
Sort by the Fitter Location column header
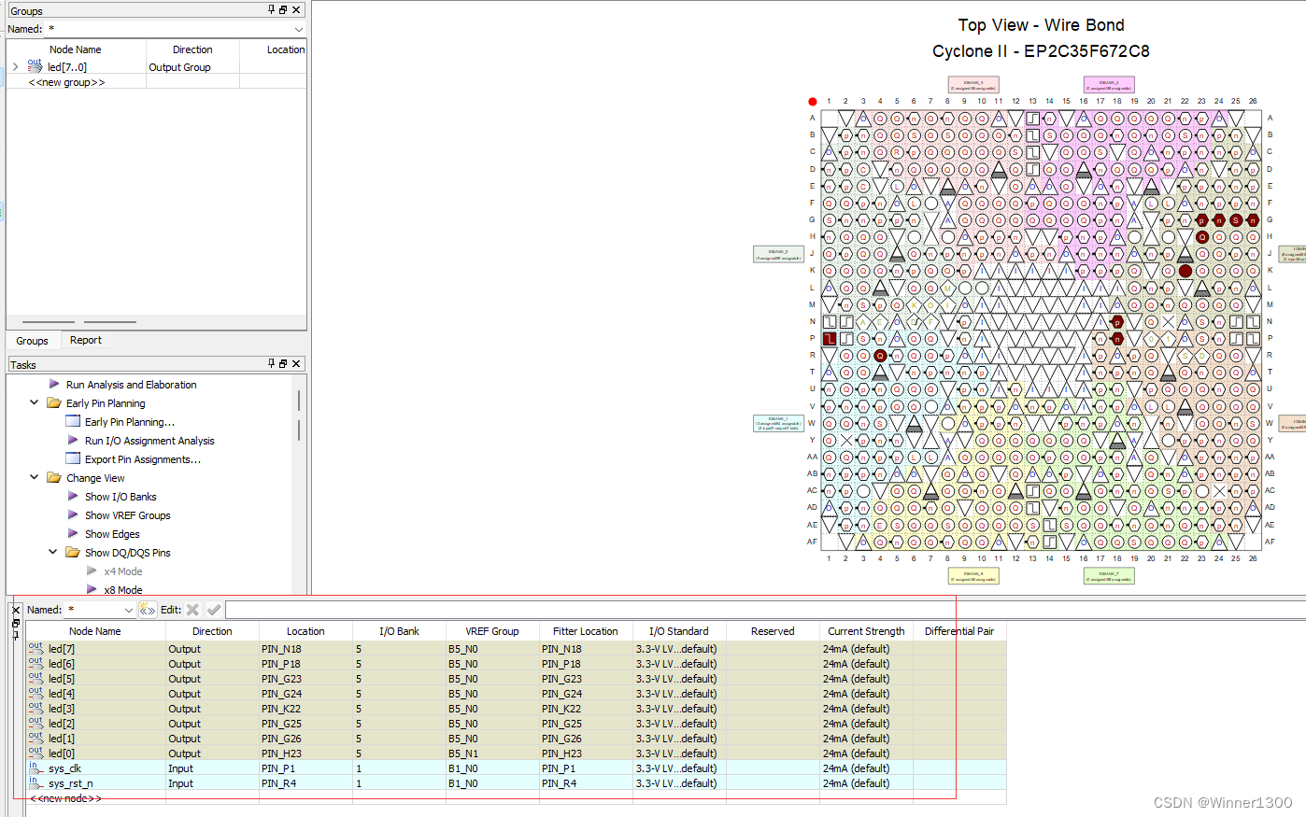click(x=586, y=631)
